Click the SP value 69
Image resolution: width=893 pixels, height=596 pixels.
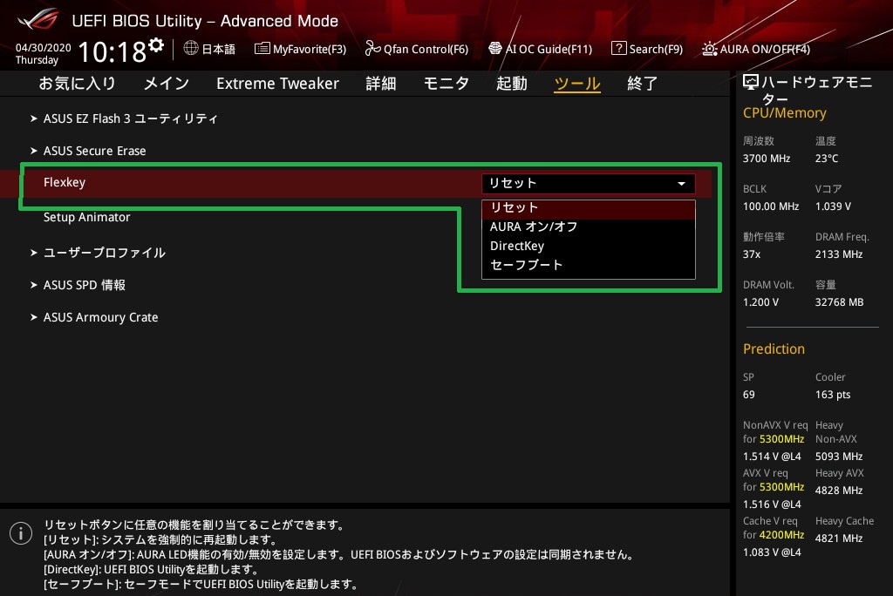click(748, 395)
